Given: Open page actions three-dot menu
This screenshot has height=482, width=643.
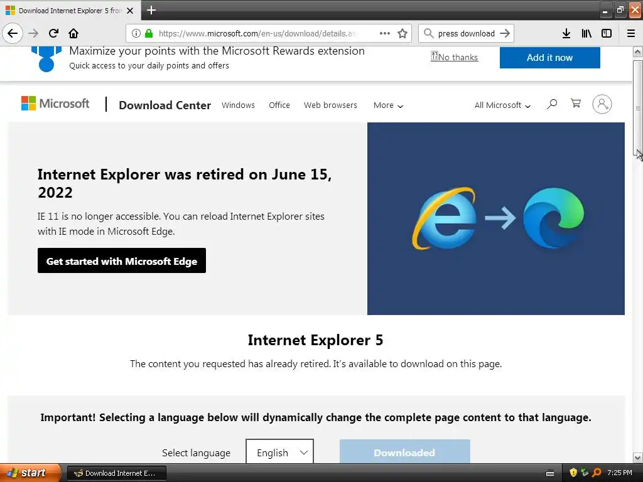Looking at the screenshot, I should [x=385, y=33].
